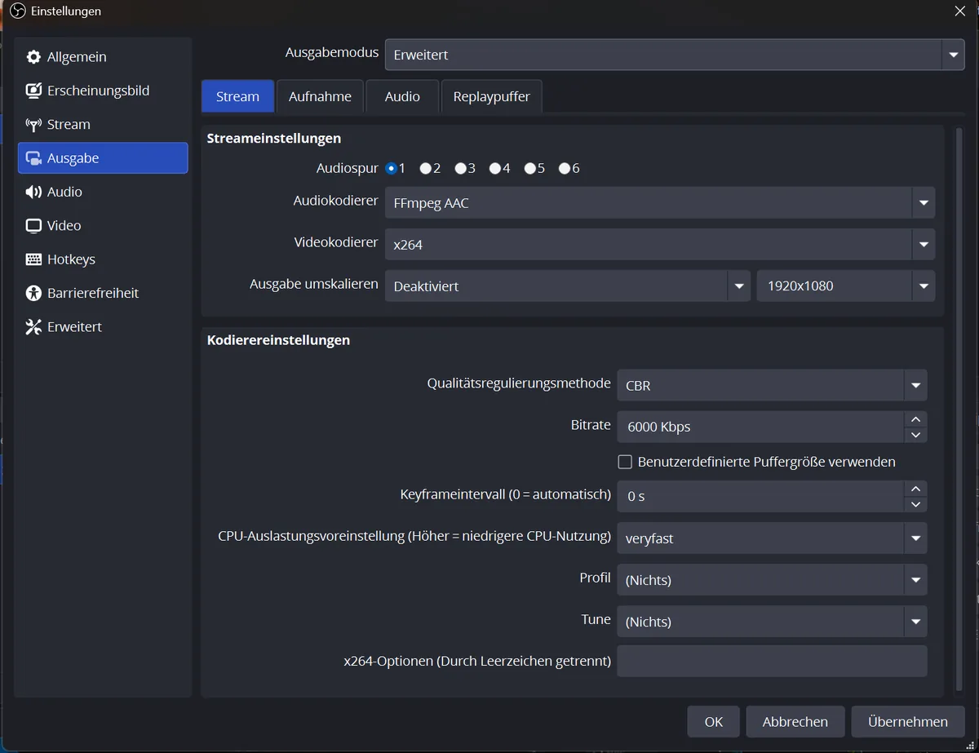Select audio track 4 radio button
The image size is (979, 753).
[x=495, y=168]
